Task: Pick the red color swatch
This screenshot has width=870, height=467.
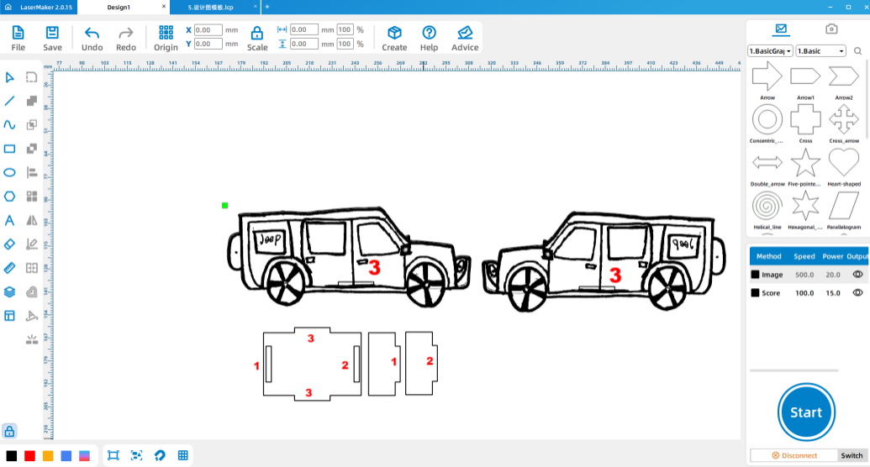Action: click(30, 456)
